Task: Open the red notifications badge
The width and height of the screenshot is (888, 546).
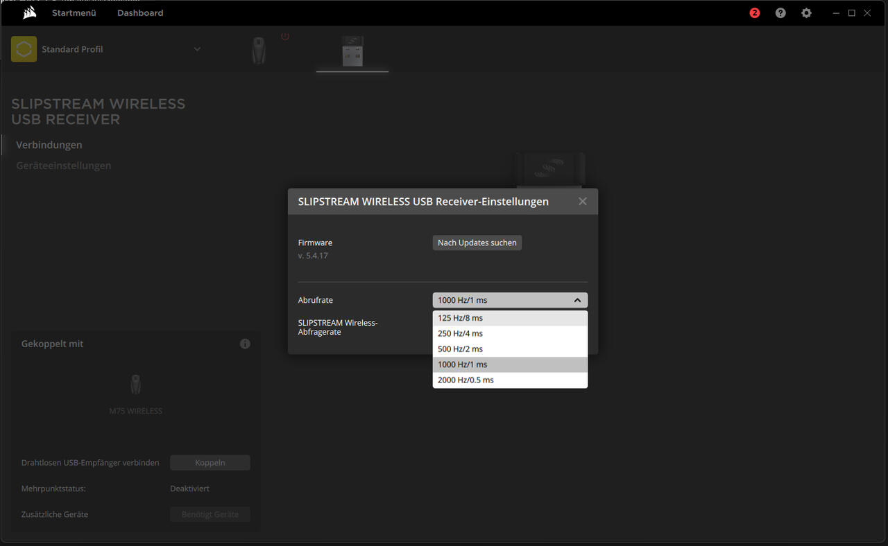Action: coord(755,12)
